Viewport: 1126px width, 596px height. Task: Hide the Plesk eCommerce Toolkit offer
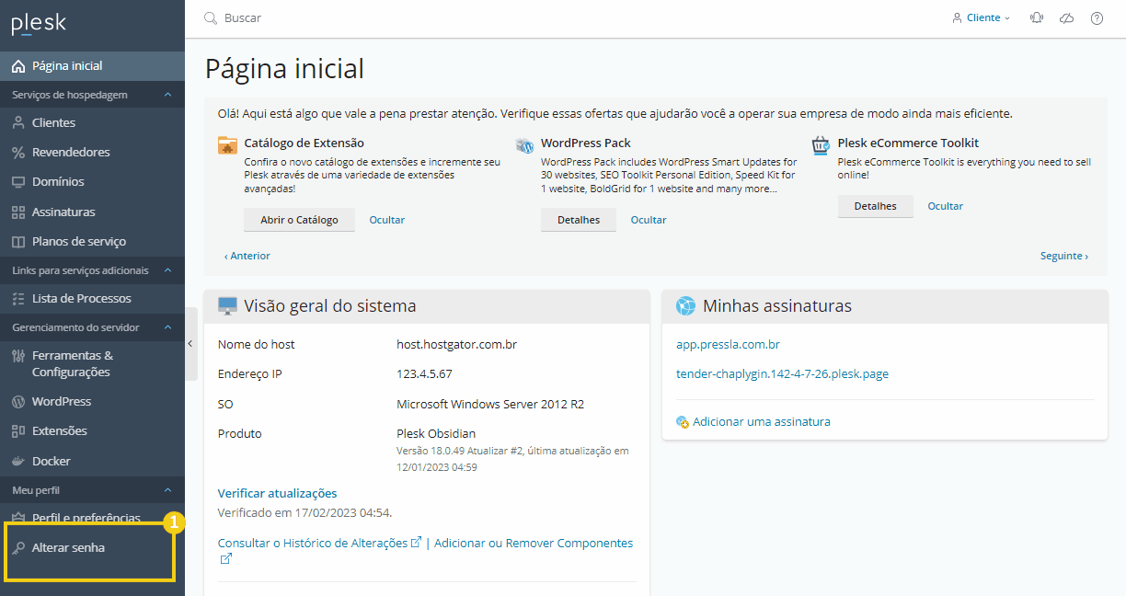(x=945, y=206)
